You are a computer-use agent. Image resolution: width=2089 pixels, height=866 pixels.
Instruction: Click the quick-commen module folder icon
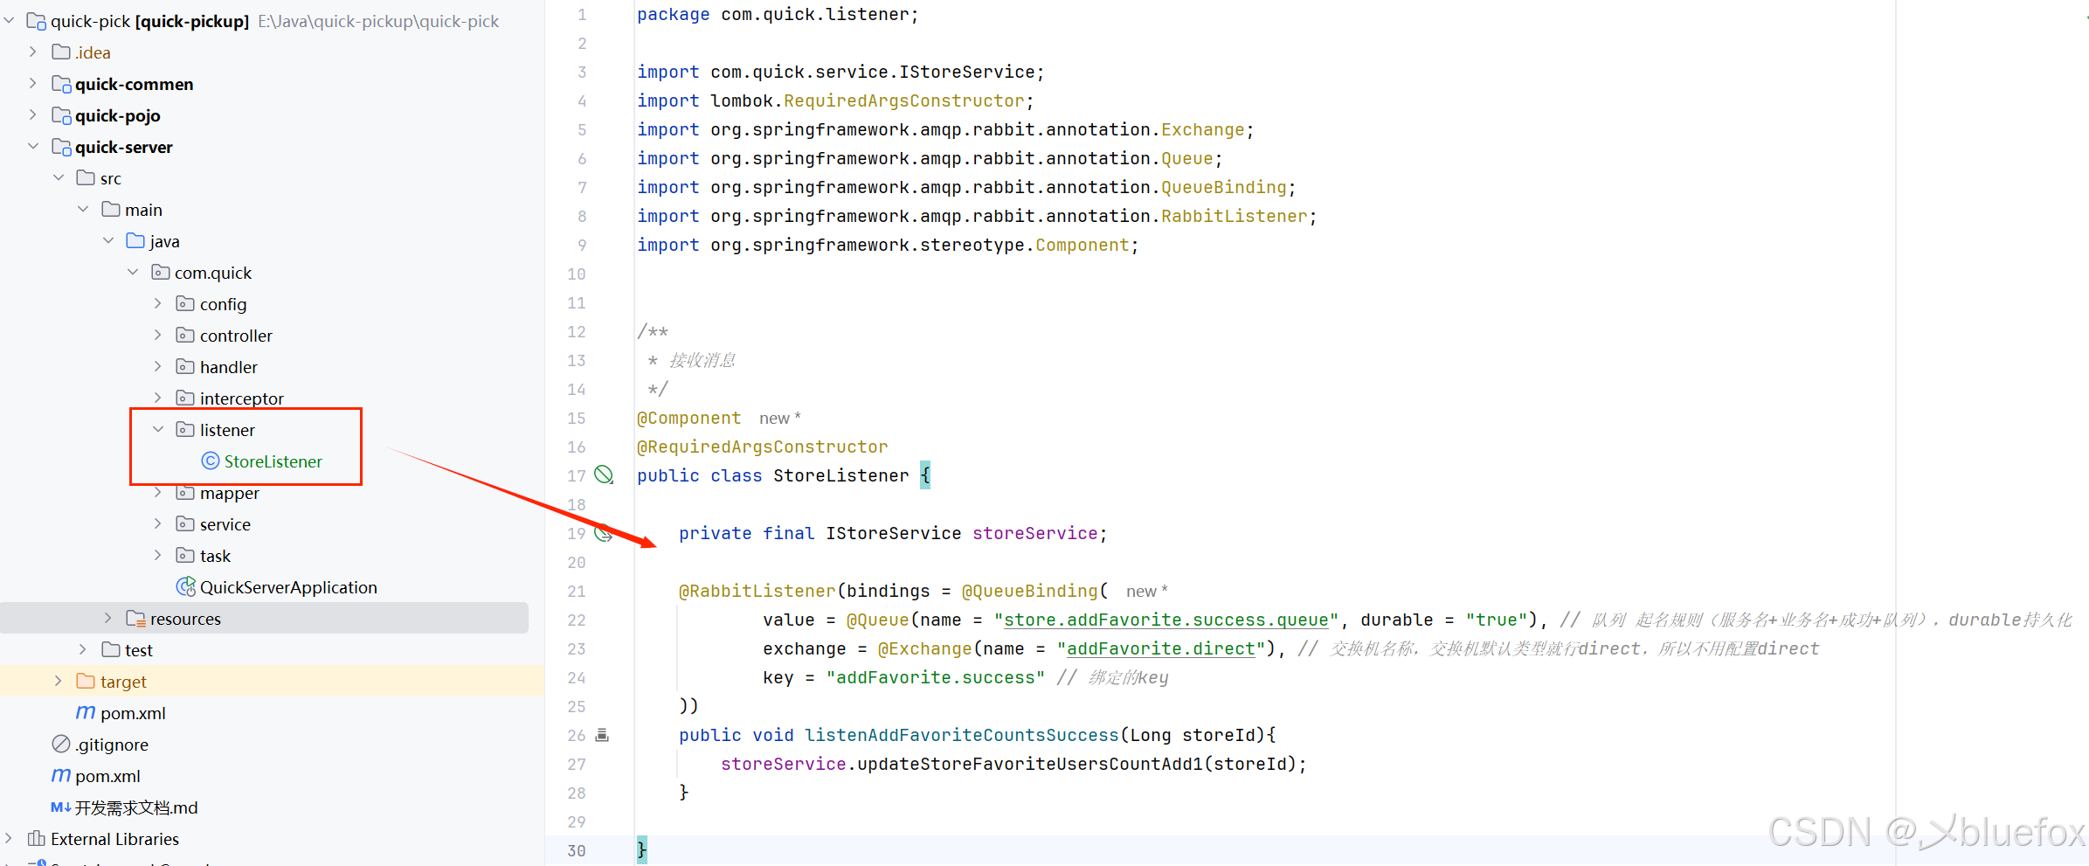[61, 84]
